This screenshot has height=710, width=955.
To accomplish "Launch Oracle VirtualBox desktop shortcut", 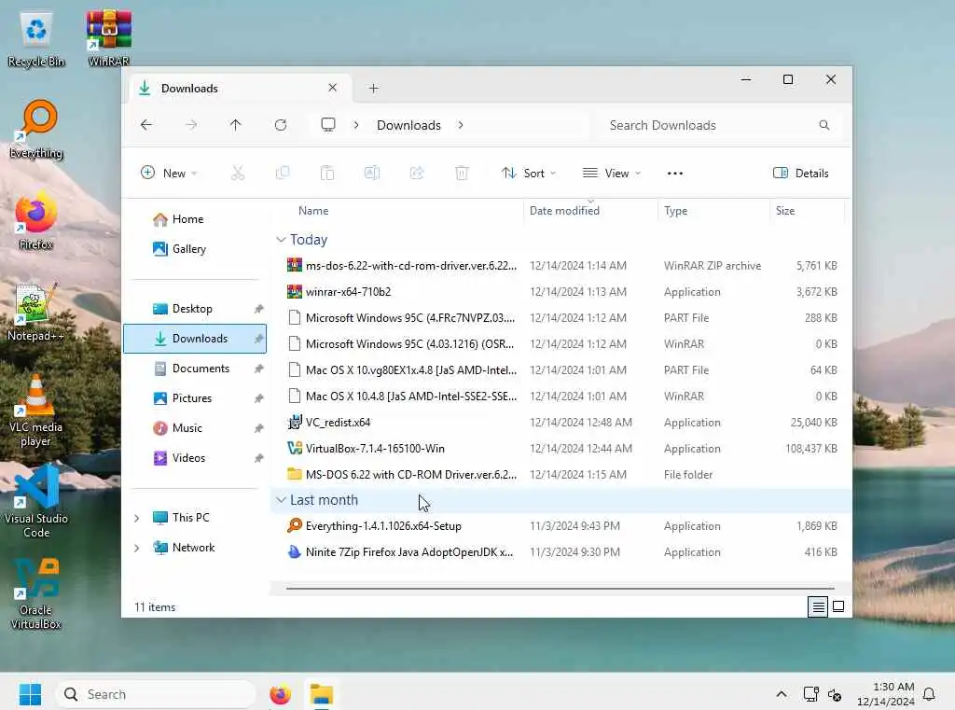I will click(x=36, y=593).
